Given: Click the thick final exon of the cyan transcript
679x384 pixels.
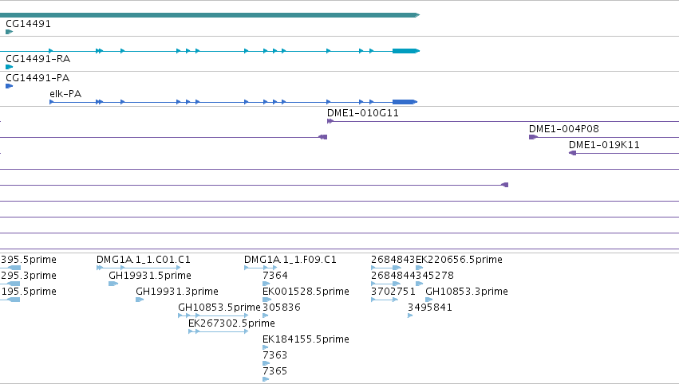Looking at the screenshot, I should coord(406,51).
